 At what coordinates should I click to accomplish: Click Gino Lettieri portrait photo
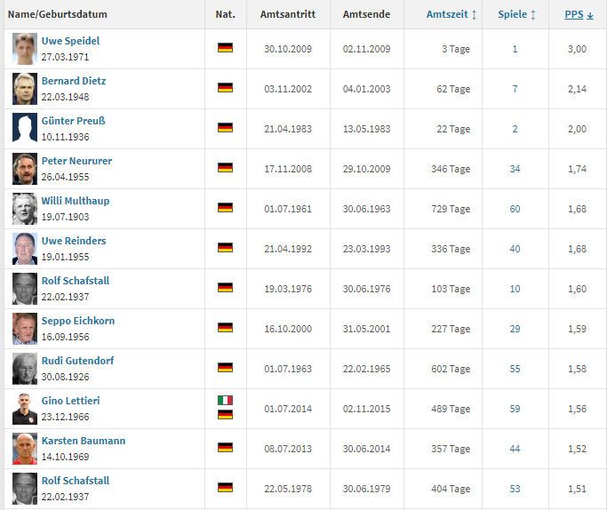[x=25, y=408]
